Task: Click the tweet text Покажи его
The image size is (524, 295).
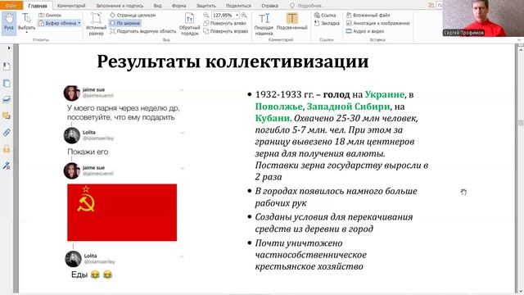Action: point(88,152)
